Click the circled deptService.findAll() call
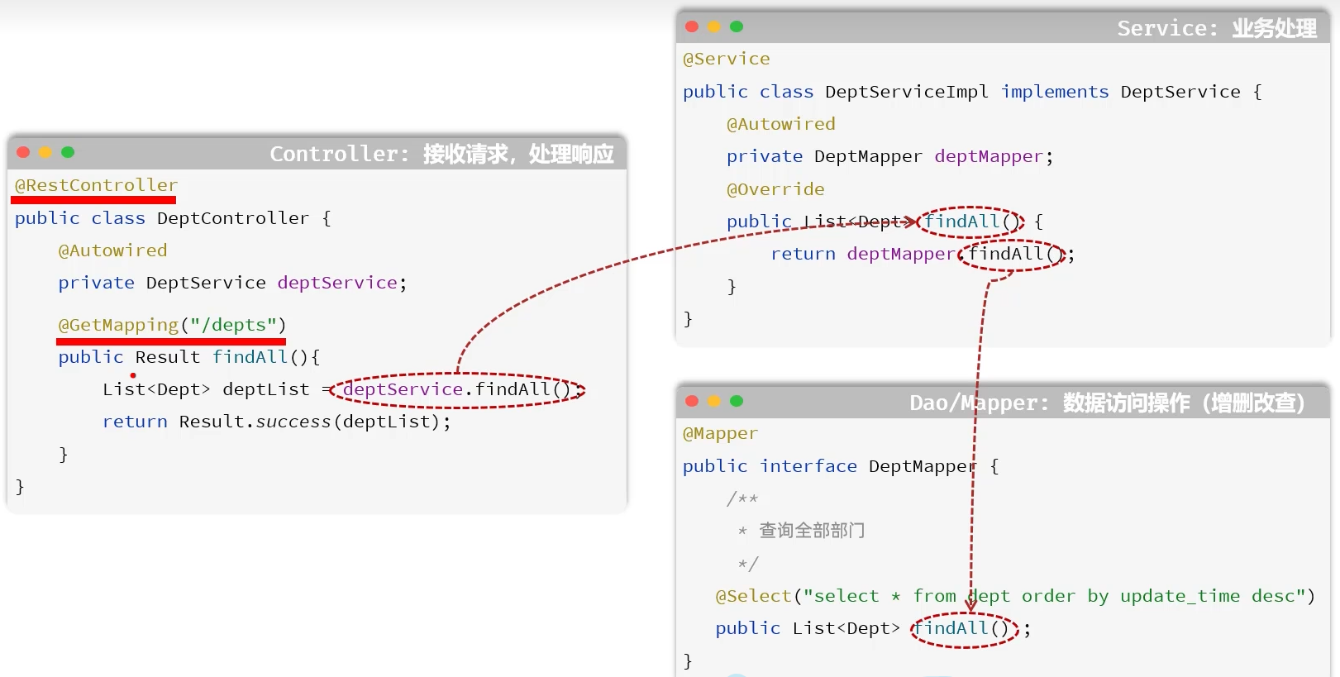This screenshot has height=677, width=1340. 457,389
